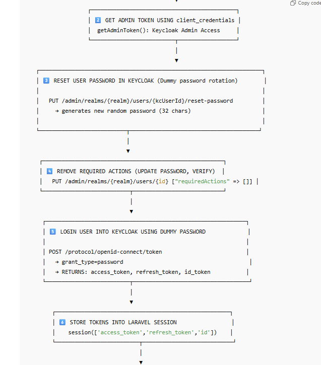Click the "generates new random password" line
This screenshot has height=365, width=321.
[122, 111]
